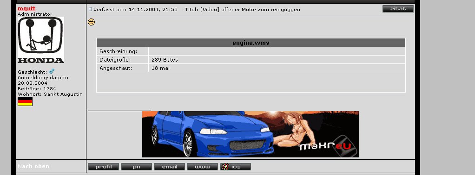
Task: Open the profil button
Action: click(x=103, y=167)
